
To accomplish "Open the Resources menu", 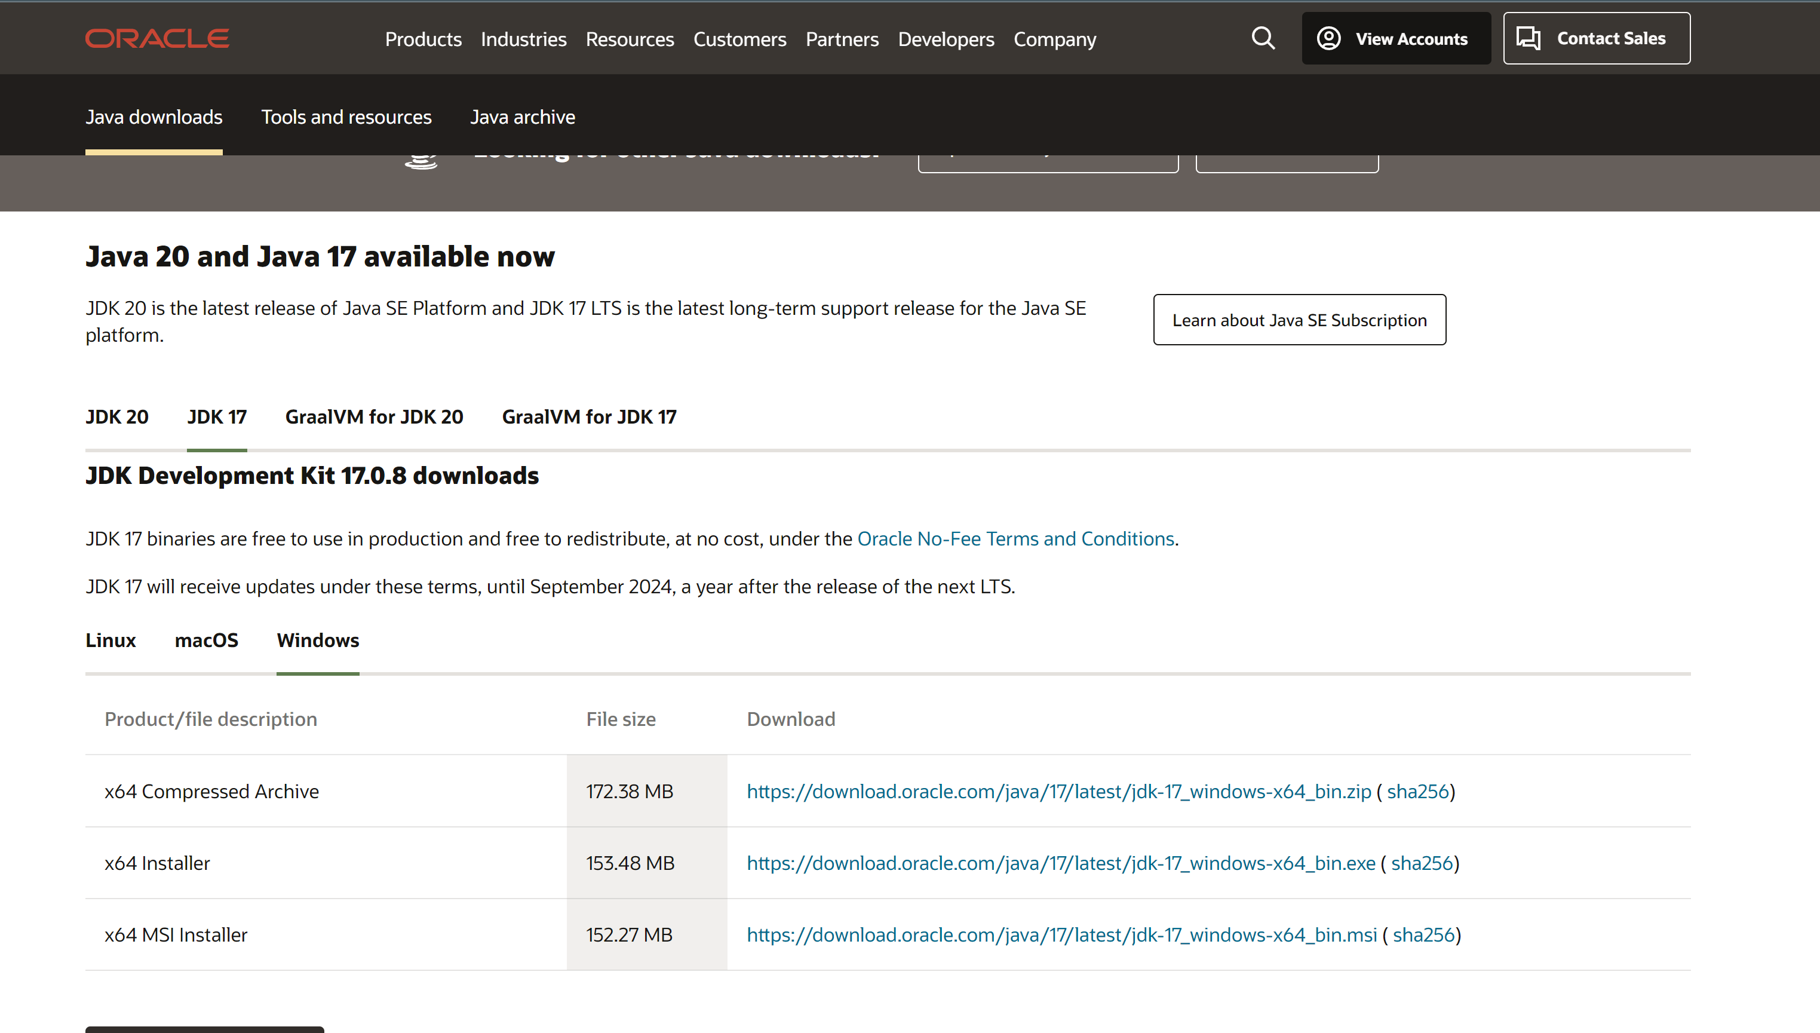I will pyautogui.click(x=630, y=39).
